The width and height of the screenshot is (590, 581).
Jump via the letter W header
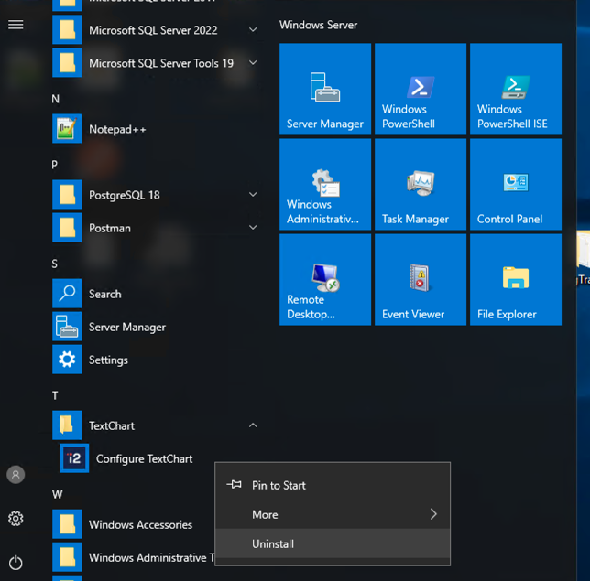[57, 494]
